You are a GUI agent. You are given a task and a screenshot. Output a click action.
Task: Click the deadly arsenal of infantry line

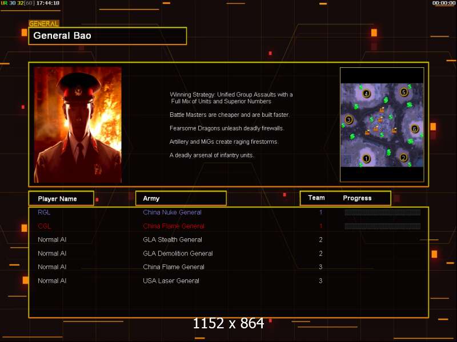tap(212, 155)
